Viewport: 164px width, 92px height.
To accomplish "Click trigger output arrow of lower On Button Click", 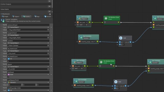I will click(114, 66).
